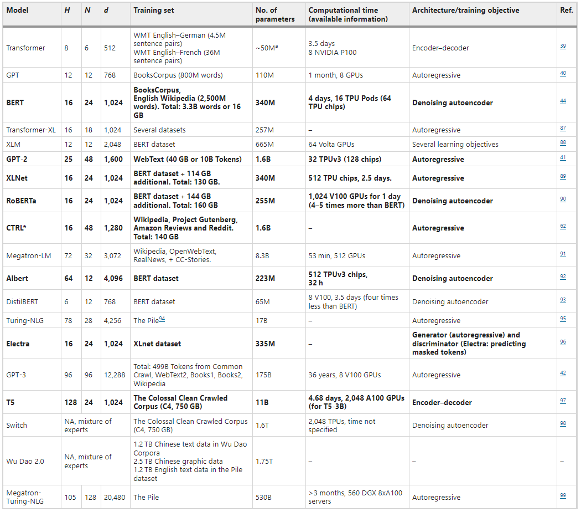581x512 pixels.
Task: Open reference 44 link in BERT row
Action: coord(563,101)
